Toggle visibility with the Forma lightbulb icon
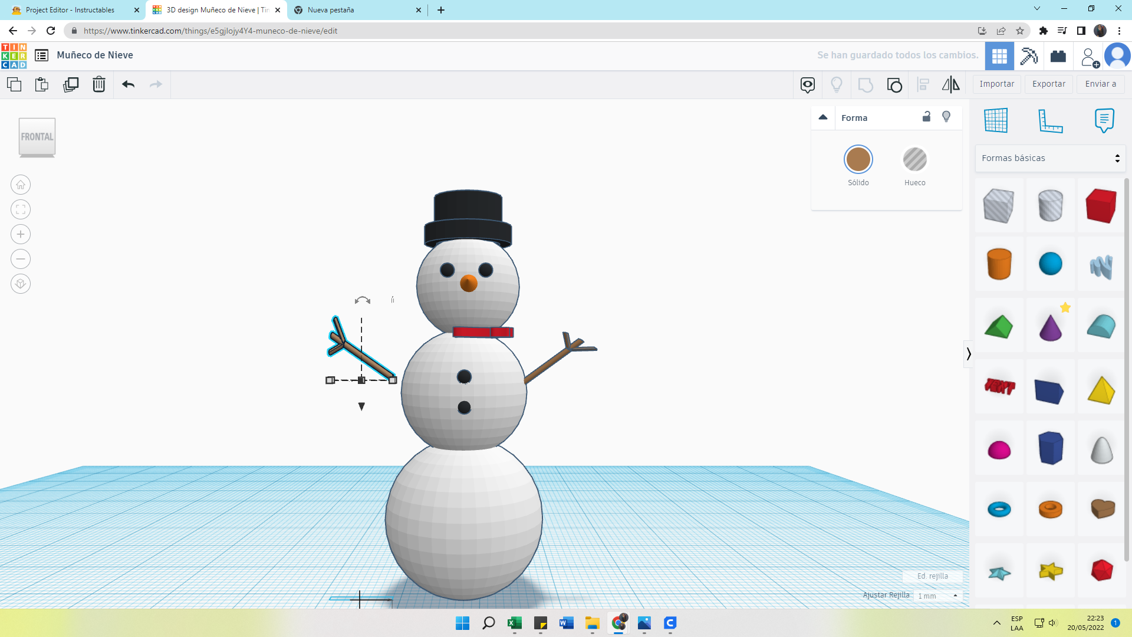Screen dimensions: 1132x637 (946, 117)
